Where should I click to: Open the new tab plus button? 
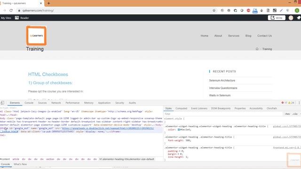click(48, 3)
